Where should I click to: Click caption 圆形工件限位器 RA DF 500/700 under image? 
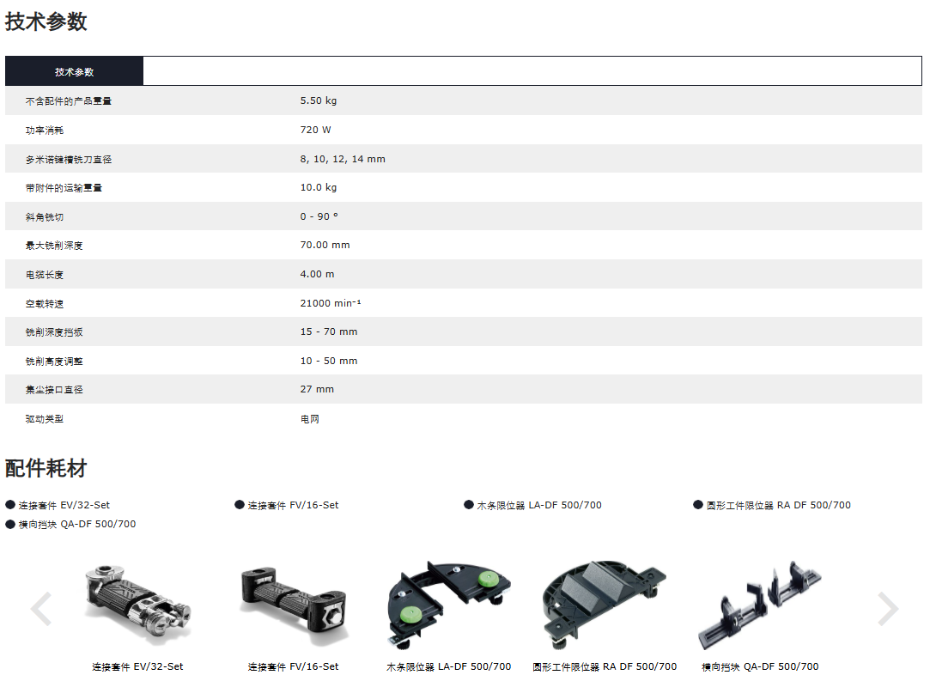click(x=604, y=666)
